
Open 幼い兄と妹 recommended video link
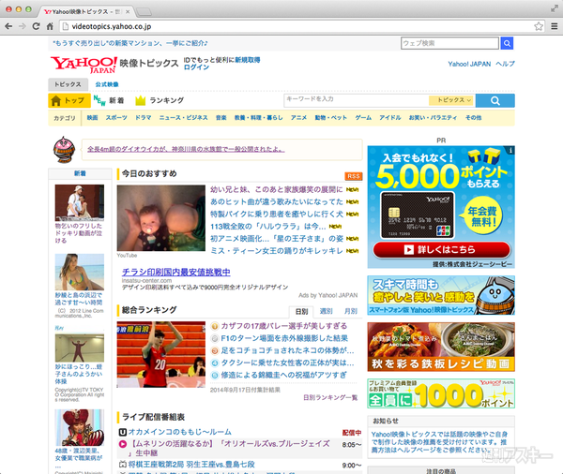coord(277,189)
